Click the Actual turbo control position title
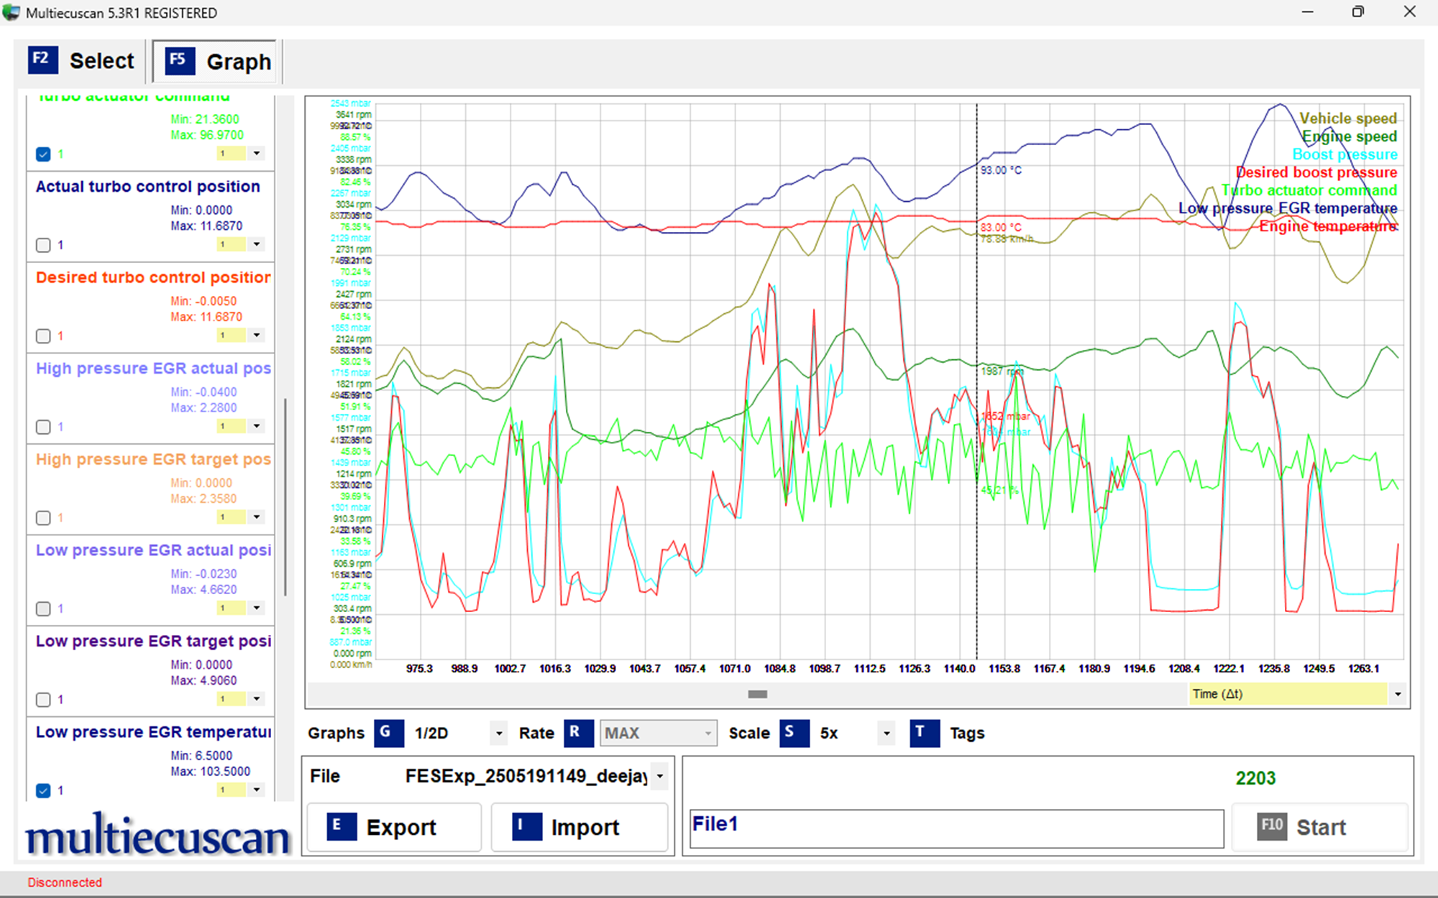1438x898 pixels. (147, 187)
